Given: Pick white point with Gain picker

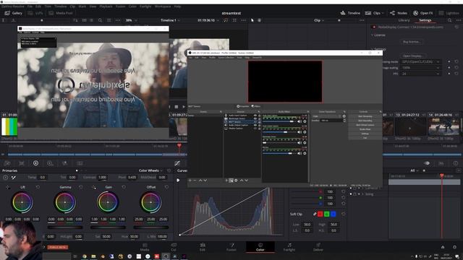Looking at the screenshot, I should 94,187.
